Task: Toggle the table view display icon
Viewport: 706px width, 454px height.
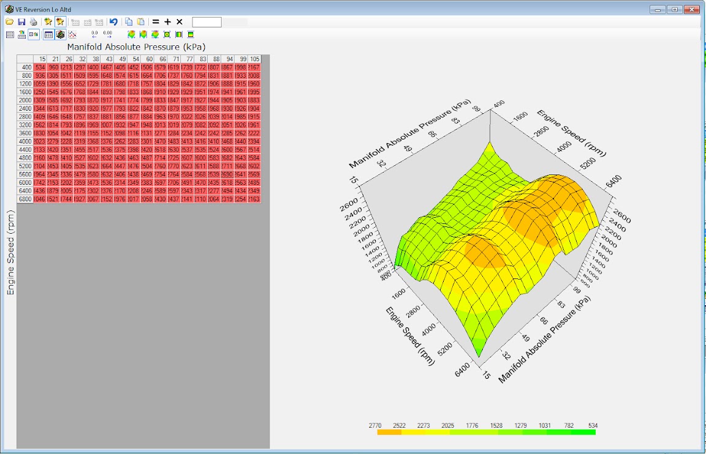Action: (48, 35)
